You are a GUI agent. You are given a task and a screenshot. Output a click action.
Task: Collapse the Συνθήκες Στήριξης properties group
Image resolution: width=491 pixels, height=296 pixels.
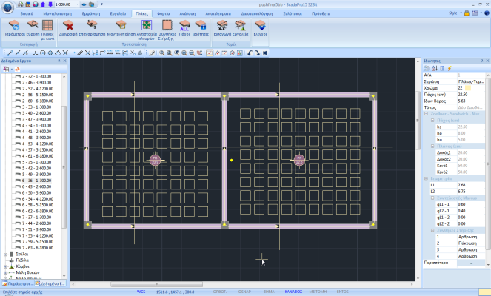tap(432, 230)
